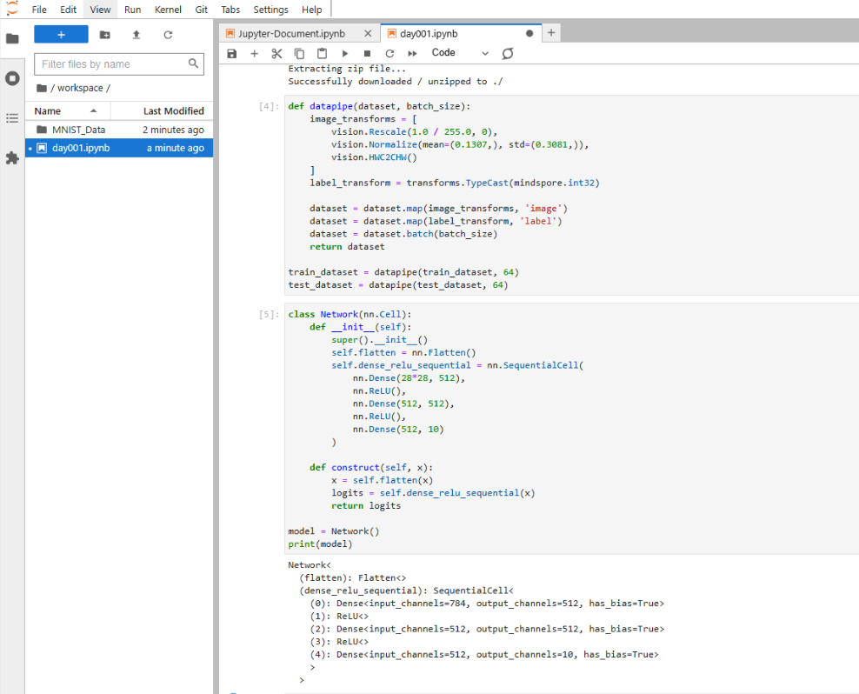Open the Kernel menu
Image resolution: width=859 pixels, height=694 pixels.
[x=168, y=10]
